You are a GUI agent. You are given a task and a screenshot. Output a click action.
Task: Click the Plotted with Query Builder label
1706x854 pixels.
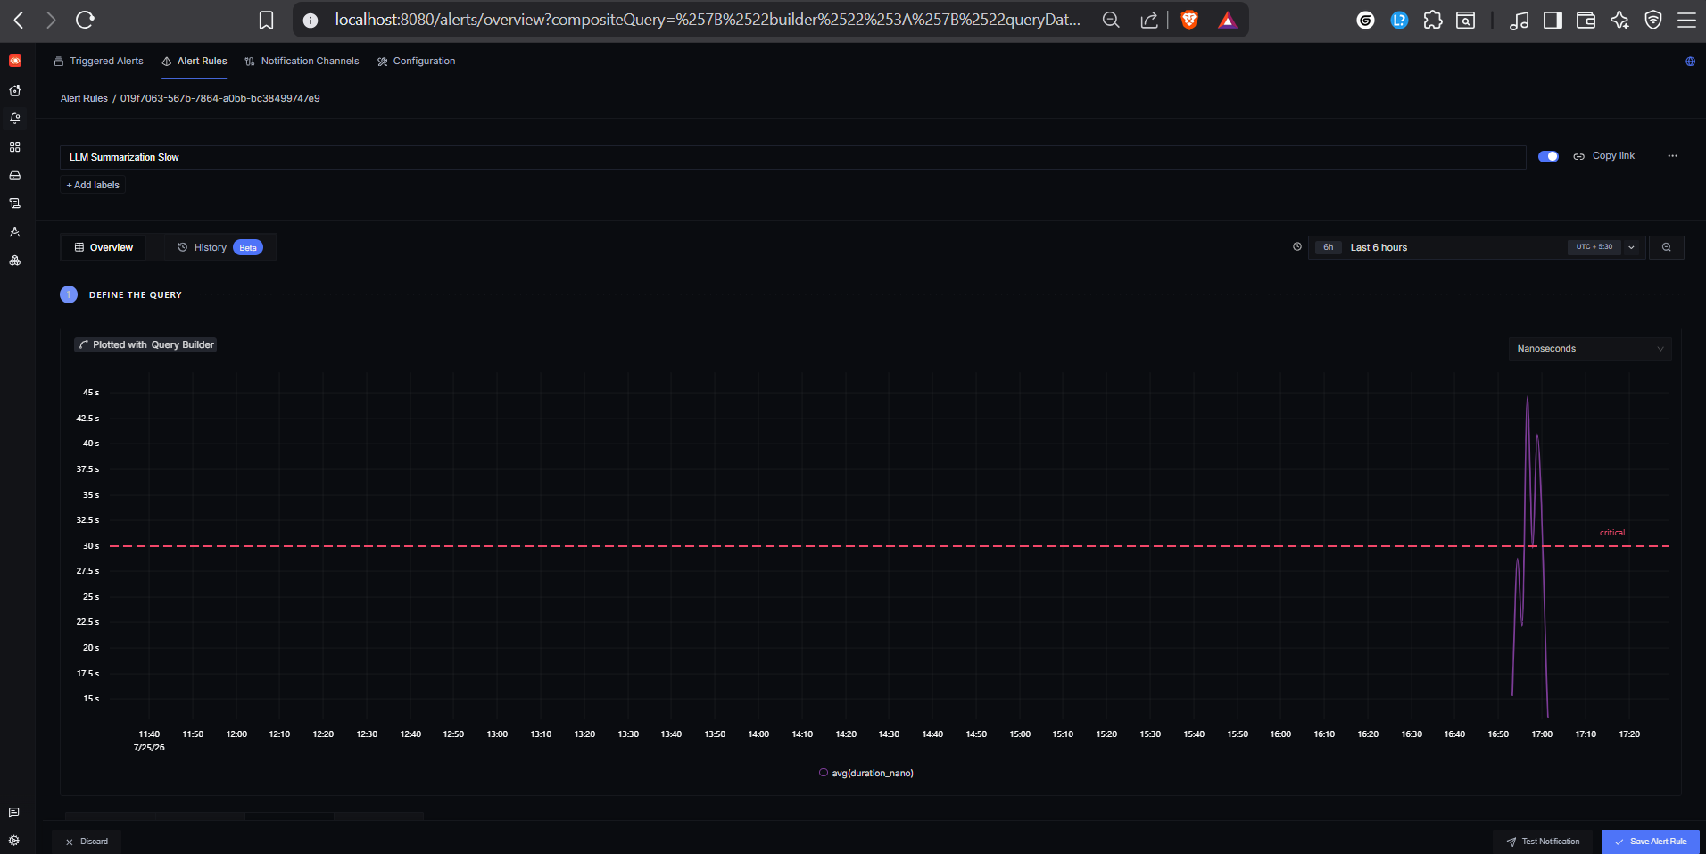[145, 344]
